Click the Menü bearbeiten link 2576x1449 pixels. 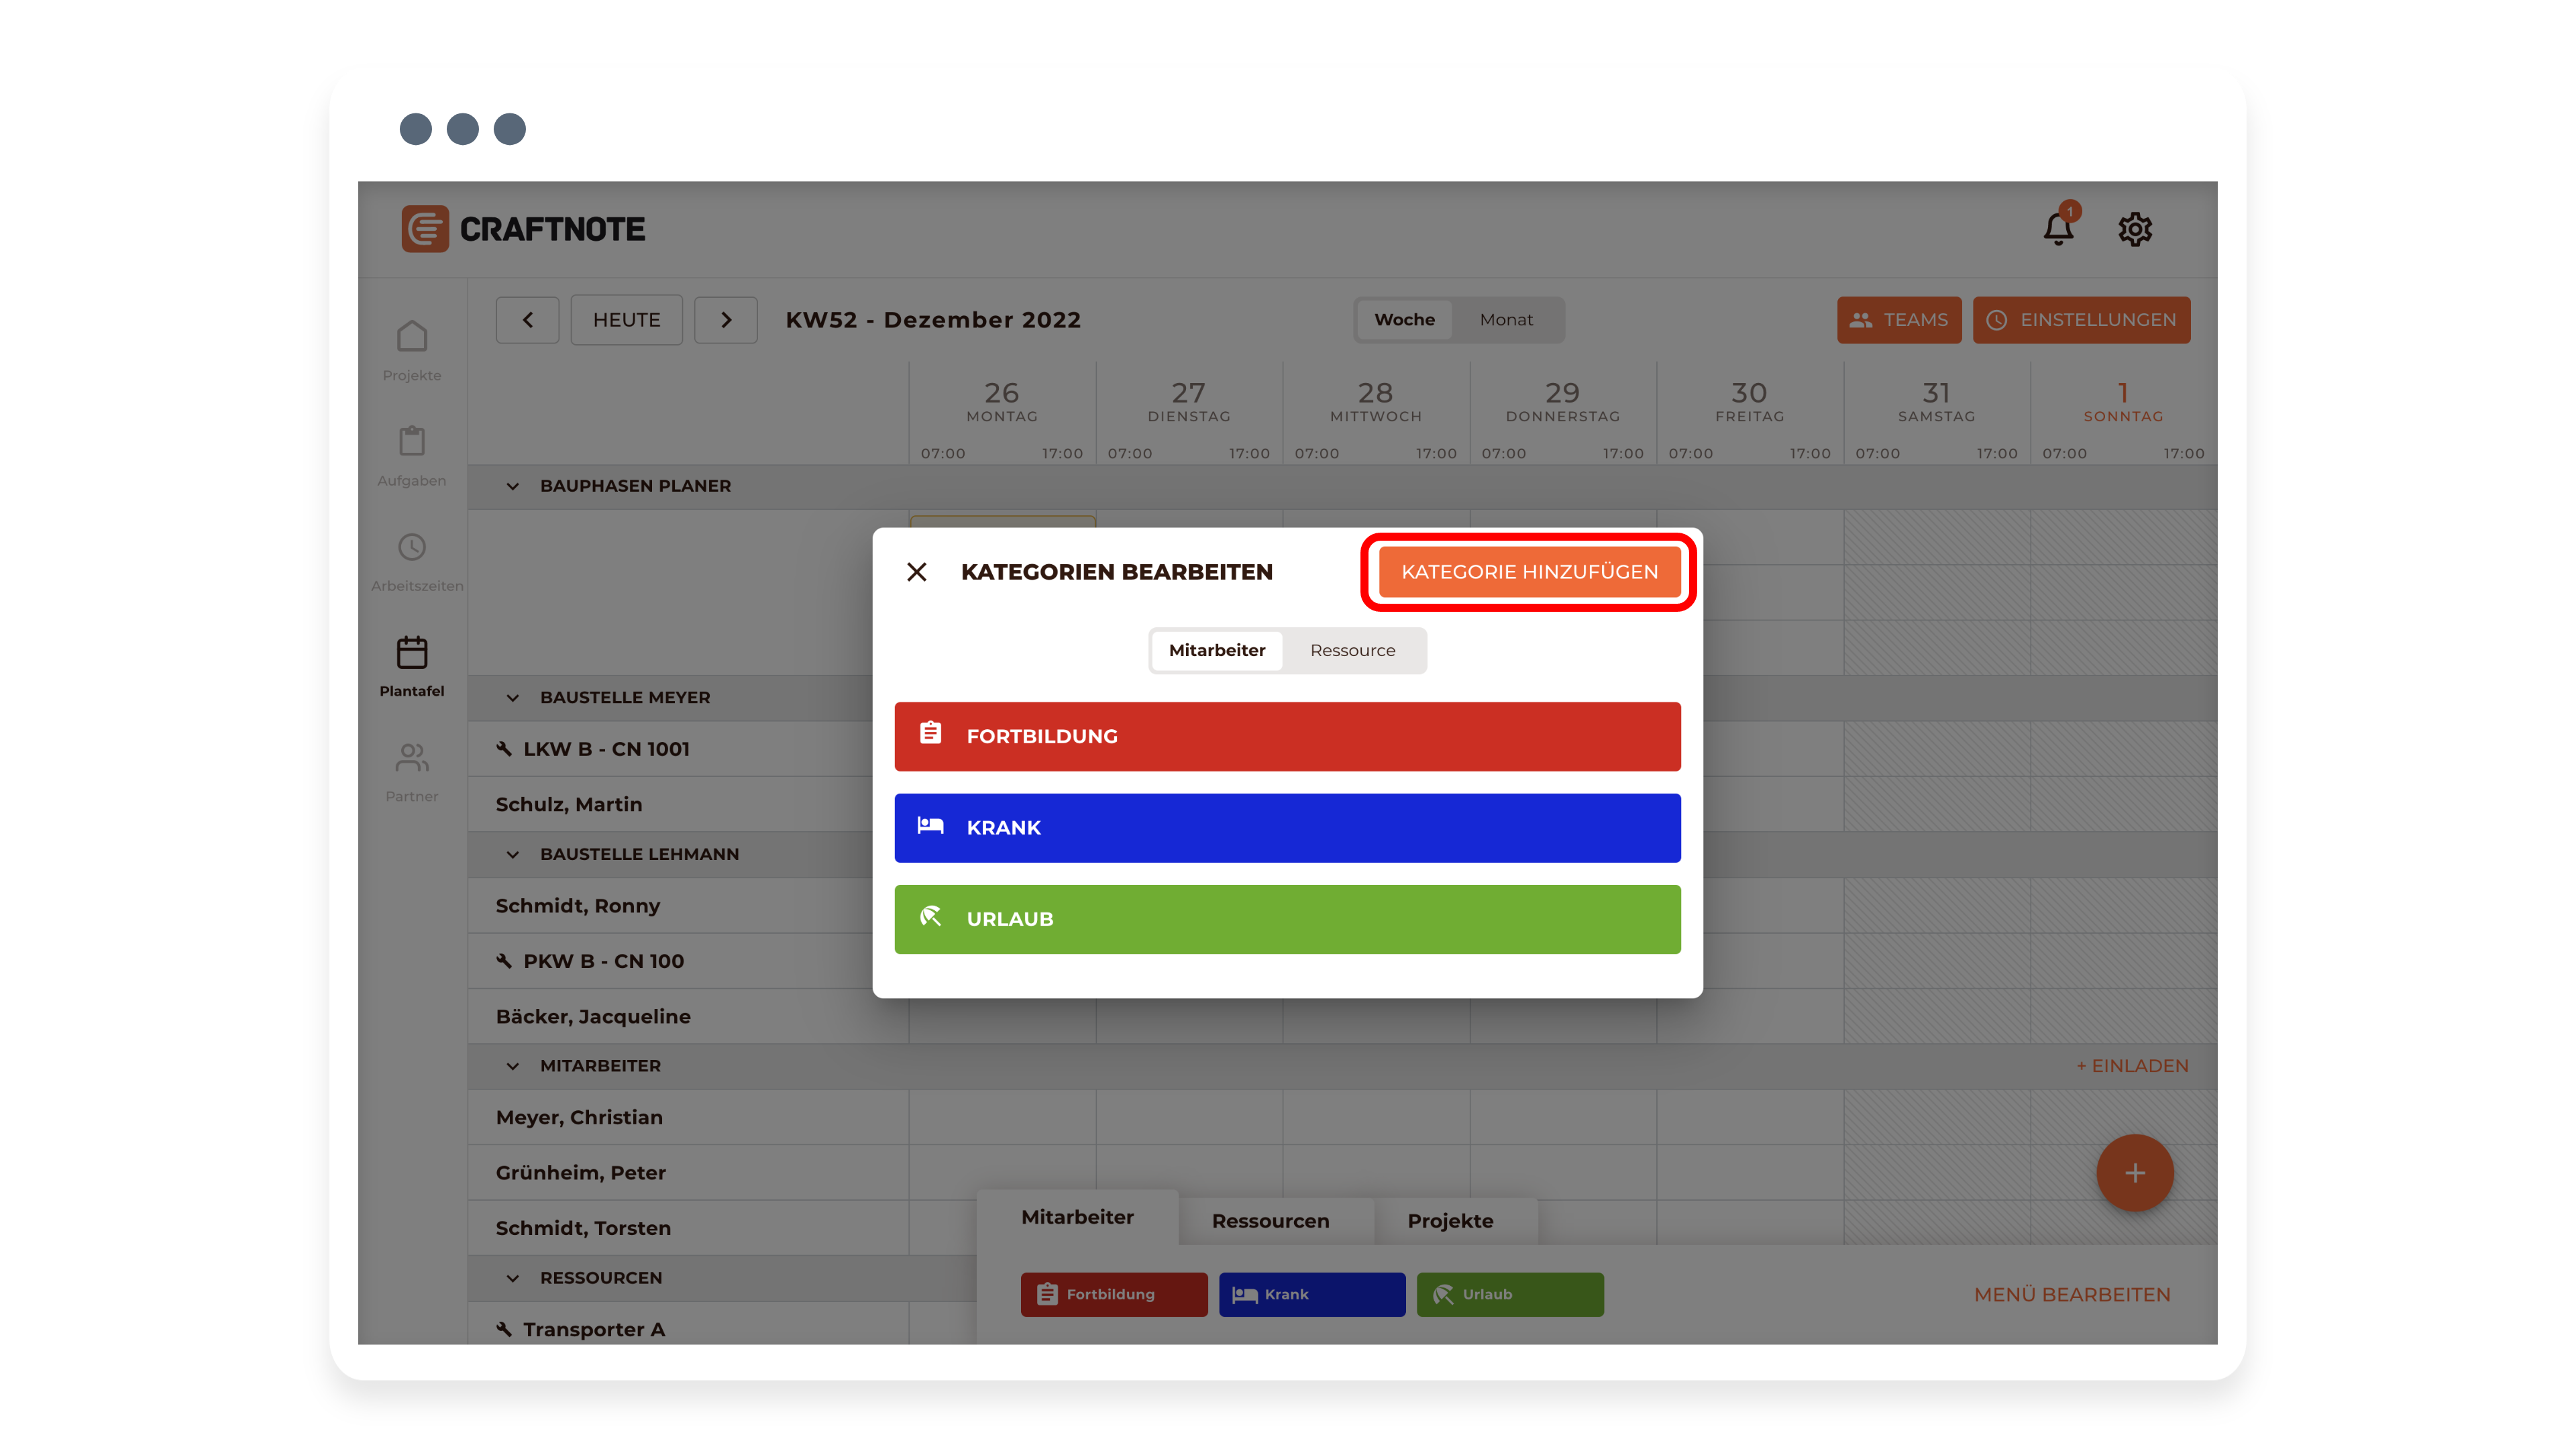pyautogui.click(x=2071, y=1294)
